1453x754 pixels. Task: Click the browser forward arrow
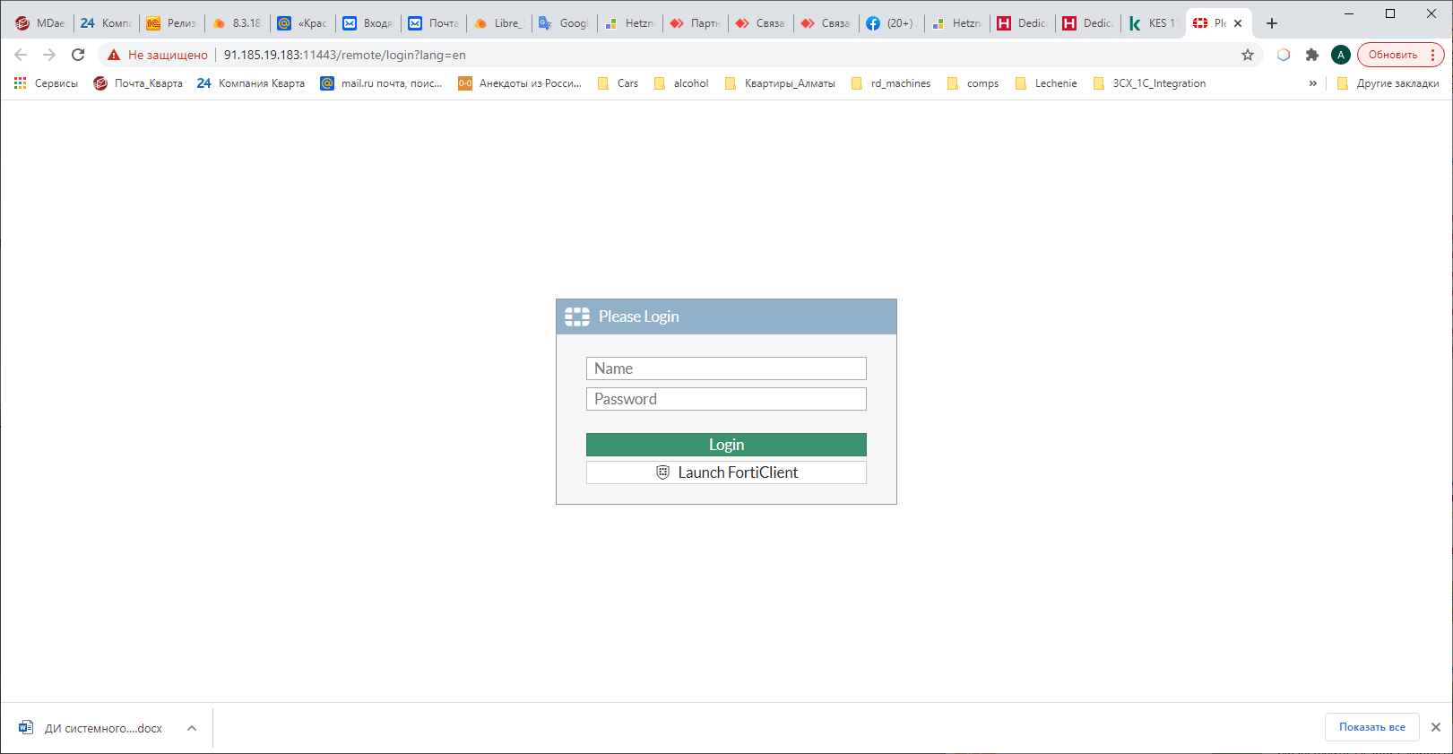[49, 55]
